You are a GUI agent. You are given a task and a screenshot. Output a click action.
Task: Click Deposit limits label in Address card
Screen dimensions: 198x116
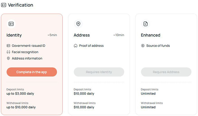[x=82, y=89]
